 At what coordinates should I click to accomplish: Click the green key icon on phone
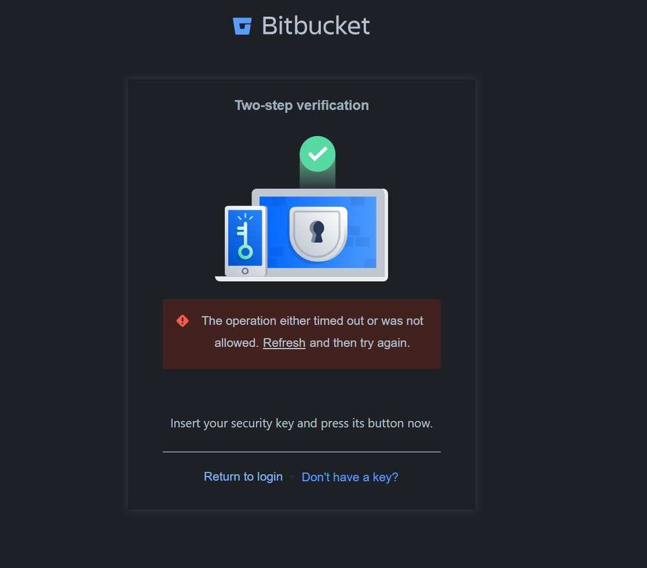pos(245,236)
